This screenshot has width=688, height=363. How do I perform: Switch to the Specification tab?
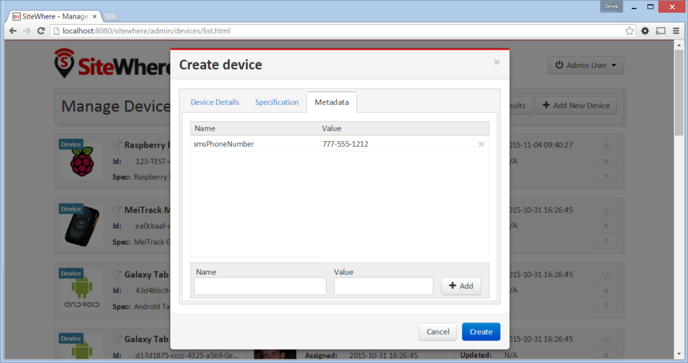click(x=276, y=102)
